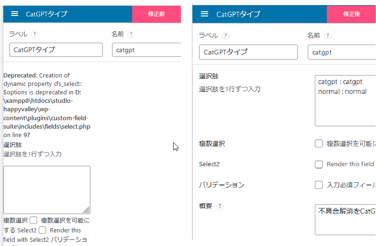Click the pink 修正後 label
Screen dimensions: 376x246
(x=351, y=14)
